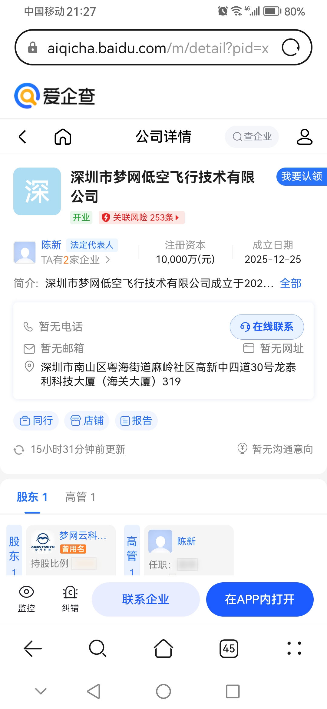Open browser tabs counter showing 45

point(229,649)
